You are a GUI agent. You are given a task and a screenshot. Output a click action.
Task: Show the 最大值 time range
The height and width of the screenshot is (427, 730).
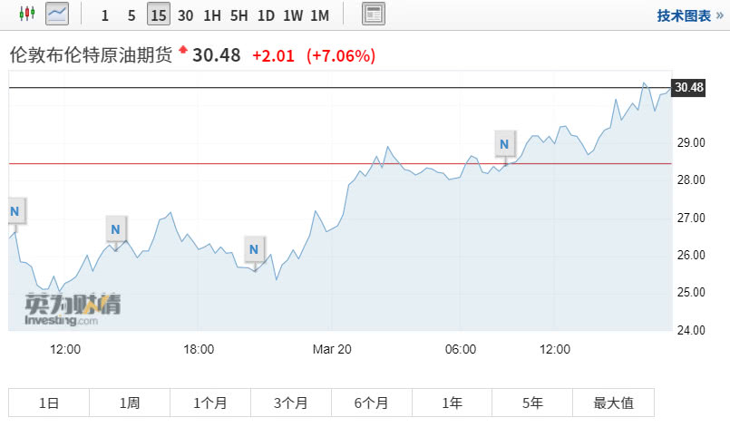pyautogui.click(x=613, y=403)
